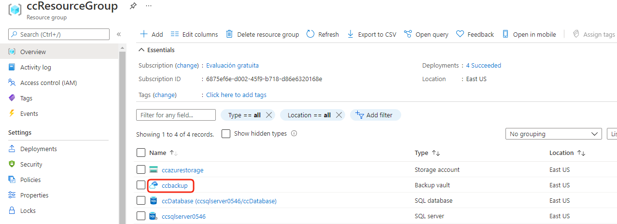Check the ccDatabase row checkbox
The height and width of the screenshot is (224, 617).
coord(141,200)
